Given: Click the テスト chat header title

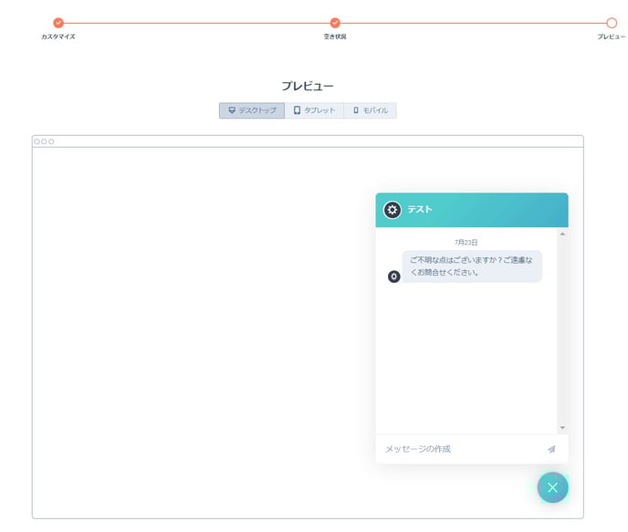Looking at the screenshot, I should pyautogui.click(x=420, y=209).
